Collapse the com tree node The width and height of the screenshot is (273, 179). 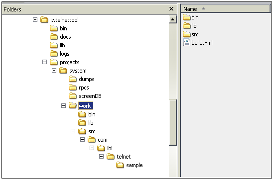click(x=83, y=139)
